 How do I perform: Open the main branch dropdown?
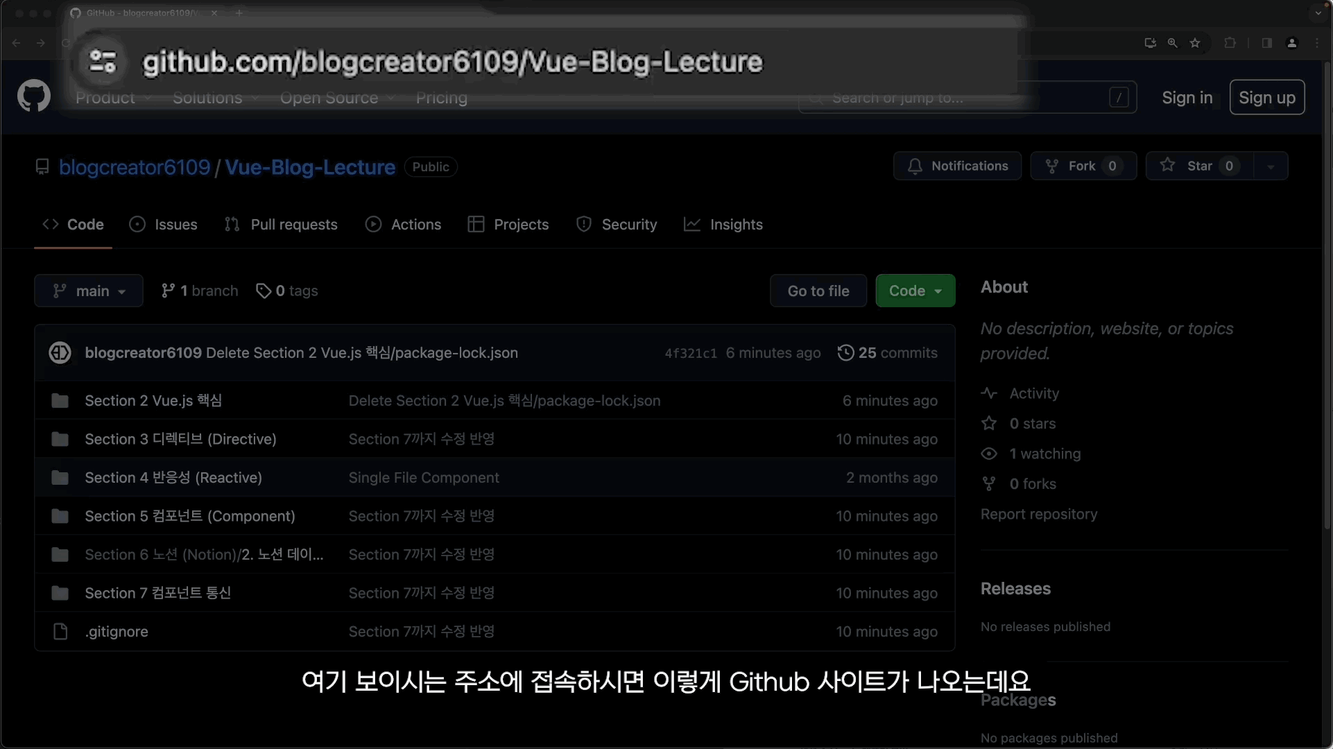89,291
